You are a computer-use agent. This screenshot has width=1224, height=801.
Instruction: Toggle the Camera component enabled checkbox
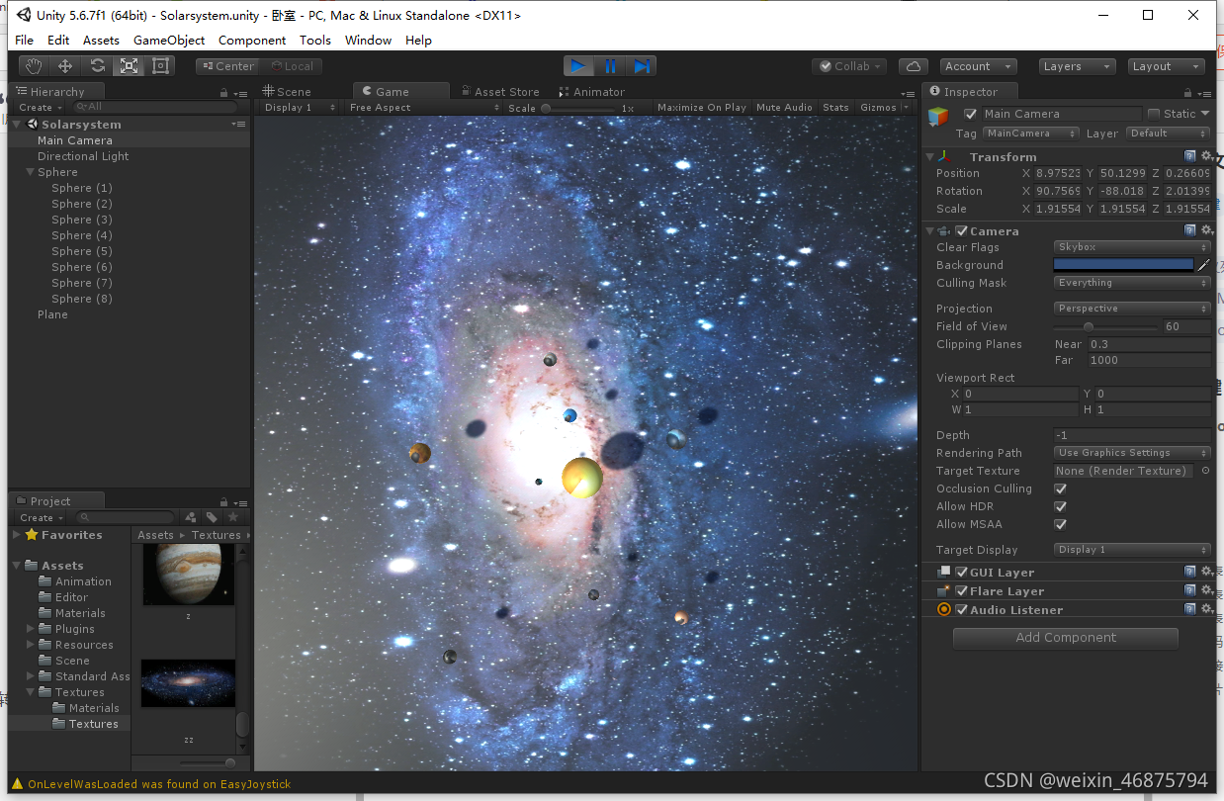961,230
